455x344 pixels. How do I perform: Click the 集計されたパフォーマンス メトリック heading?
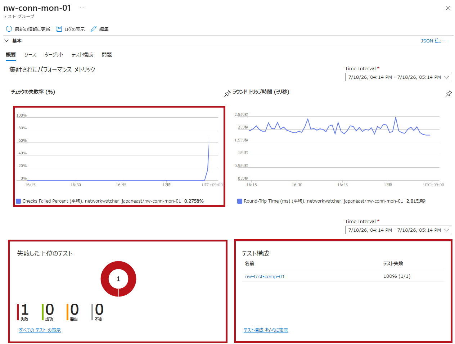coord(52,69)
